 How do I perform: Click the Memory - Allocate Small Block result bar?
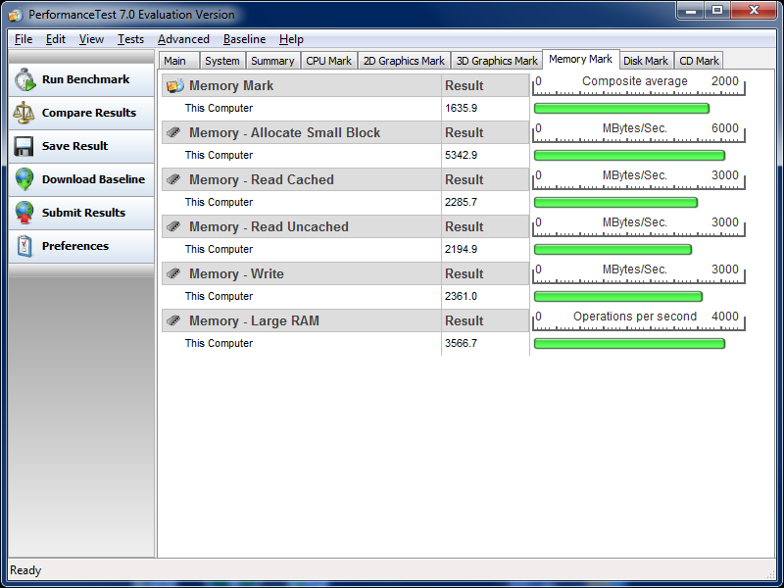coord(629,156)
